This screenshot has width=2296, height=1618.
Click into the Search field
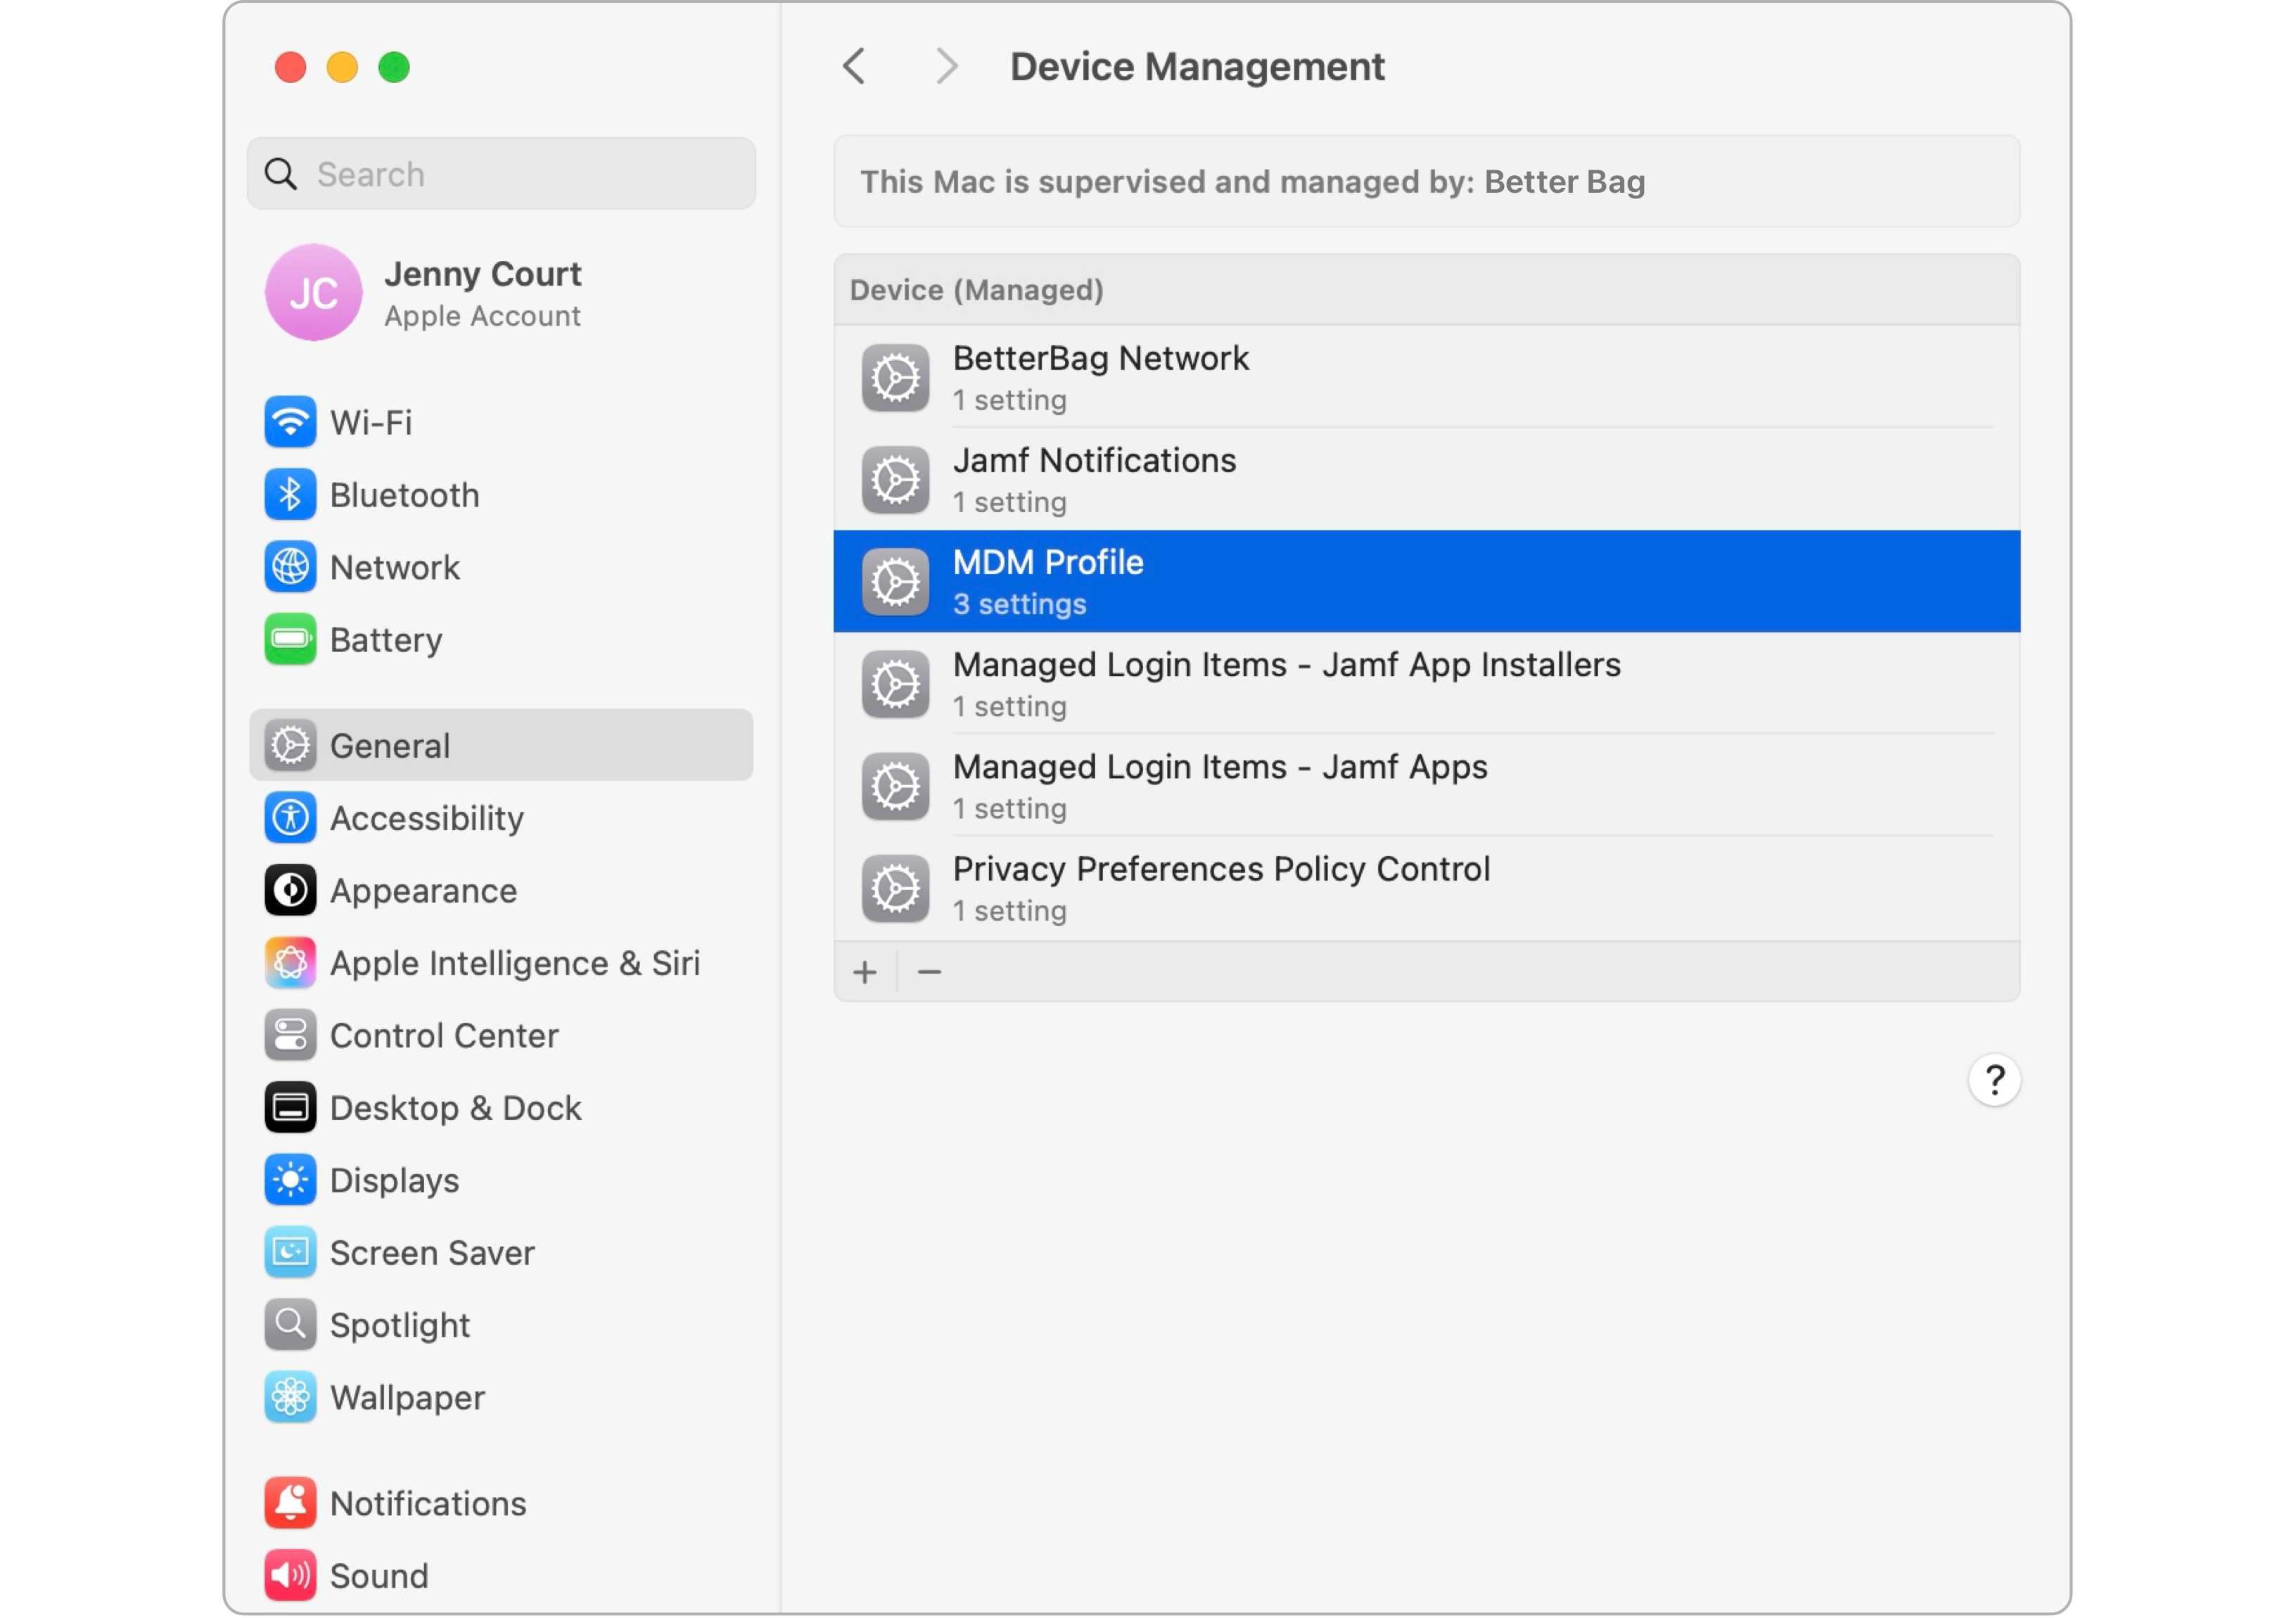(501, 174)
